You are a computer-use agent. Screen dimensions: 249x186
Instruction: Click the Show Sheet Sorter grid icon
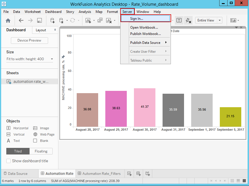232,181
